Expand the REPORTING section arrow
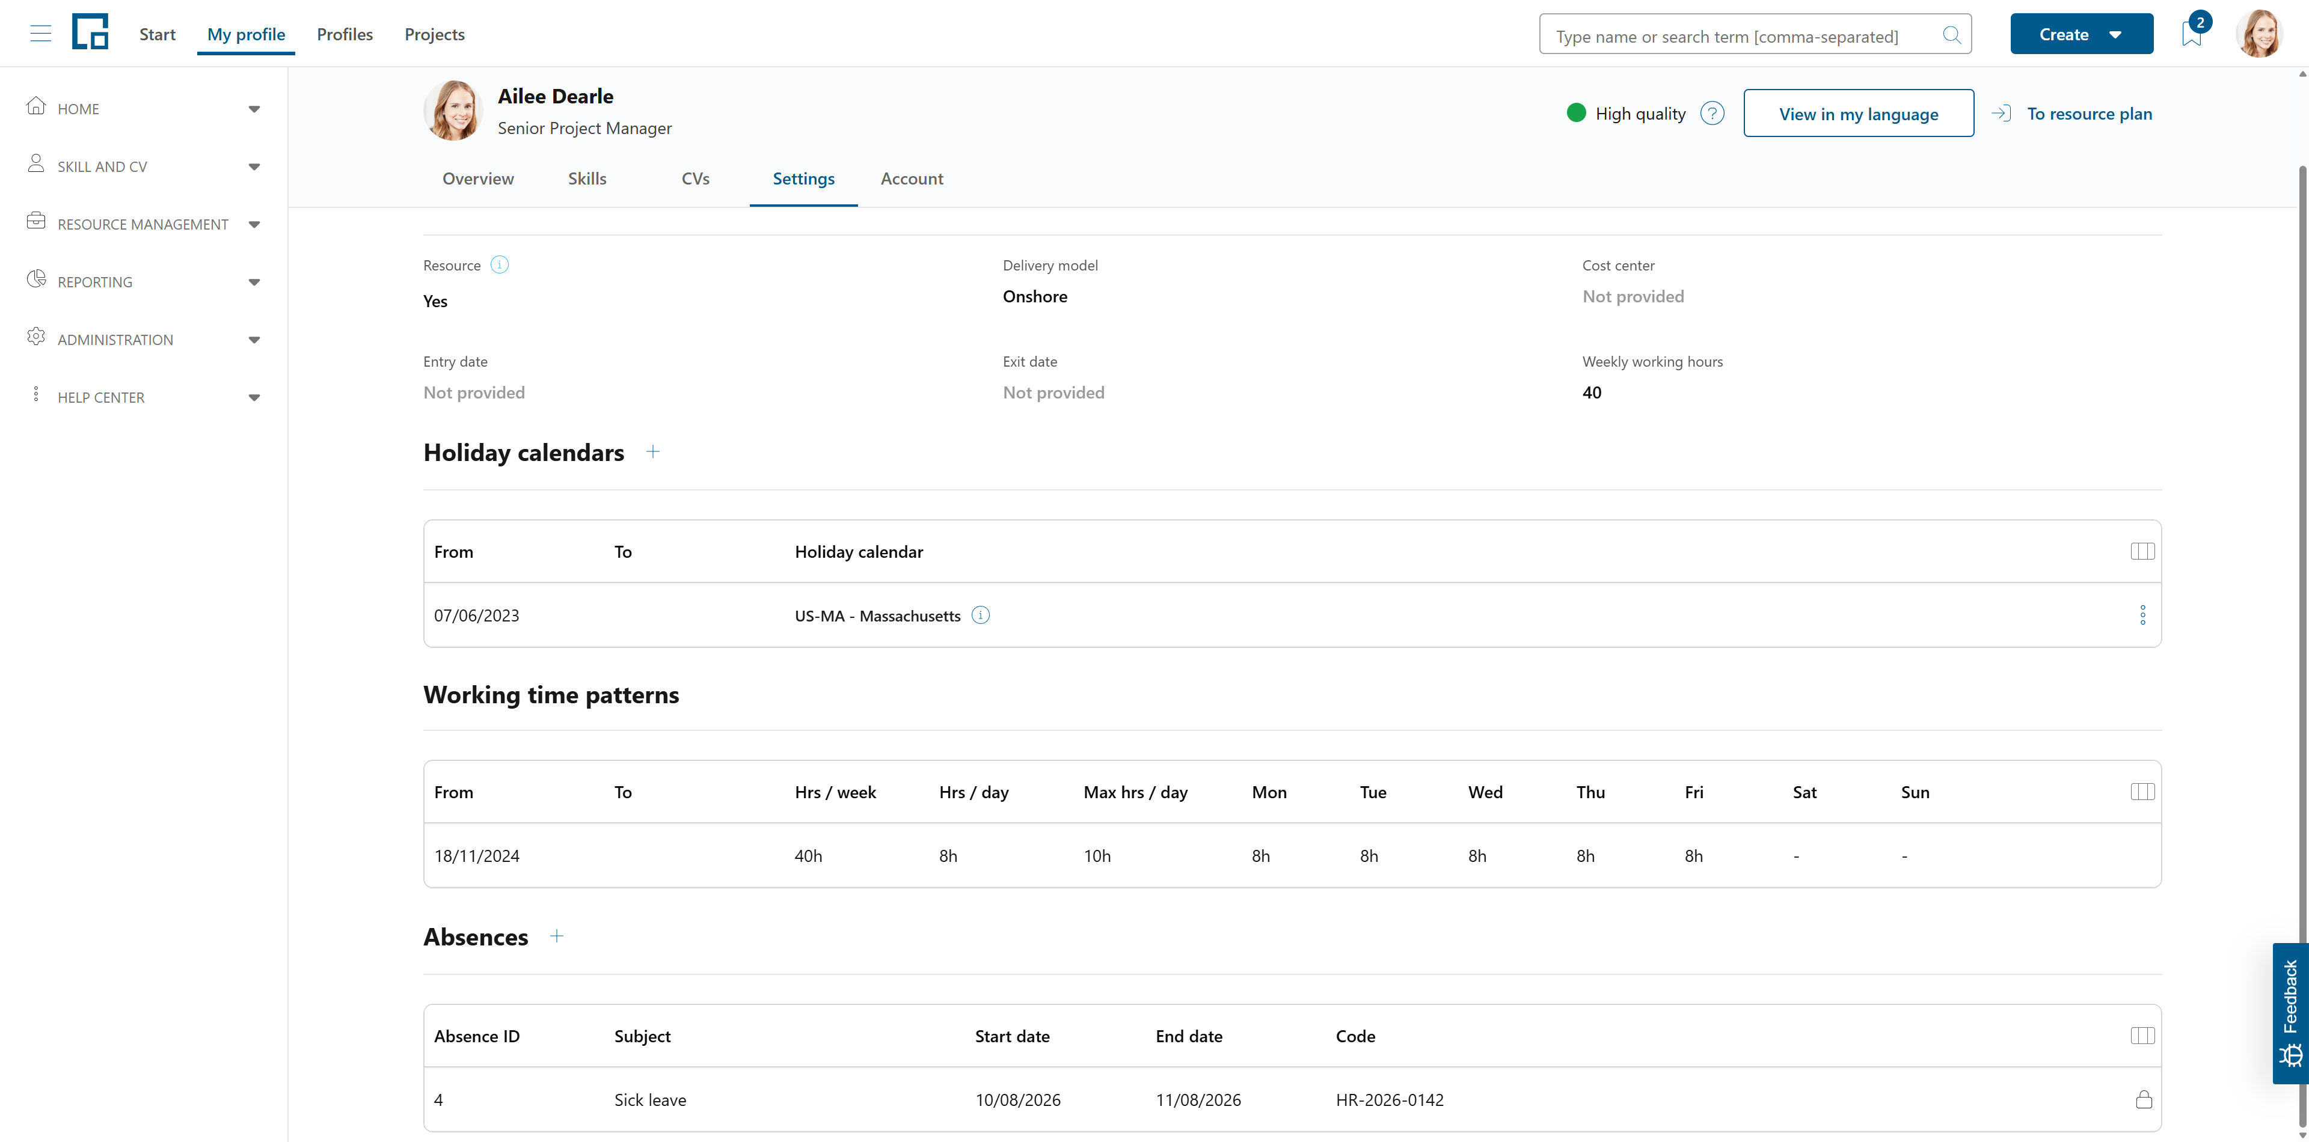This screenshot has width=2309, height=1142. tap(254, 282)
